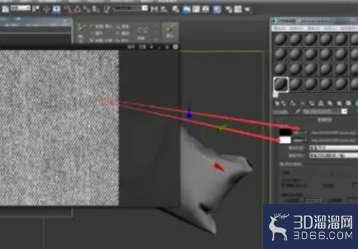Screen dimensions: 358x249
Task: Select the first material slot in top row
Action: point(281,39)
